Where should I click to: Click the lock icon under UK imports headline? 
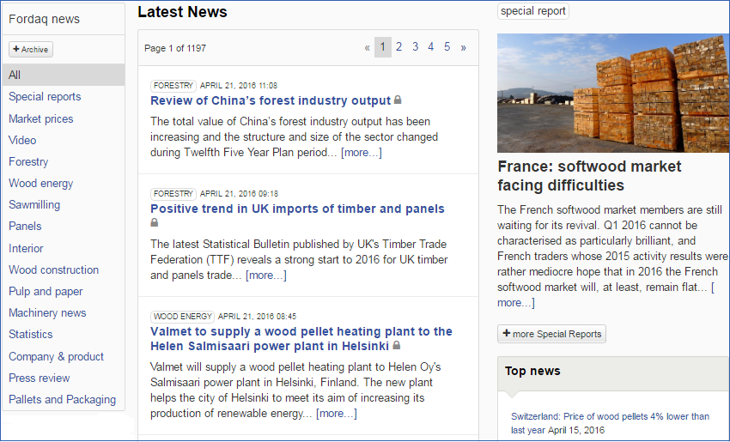click(x=154, y=223)
